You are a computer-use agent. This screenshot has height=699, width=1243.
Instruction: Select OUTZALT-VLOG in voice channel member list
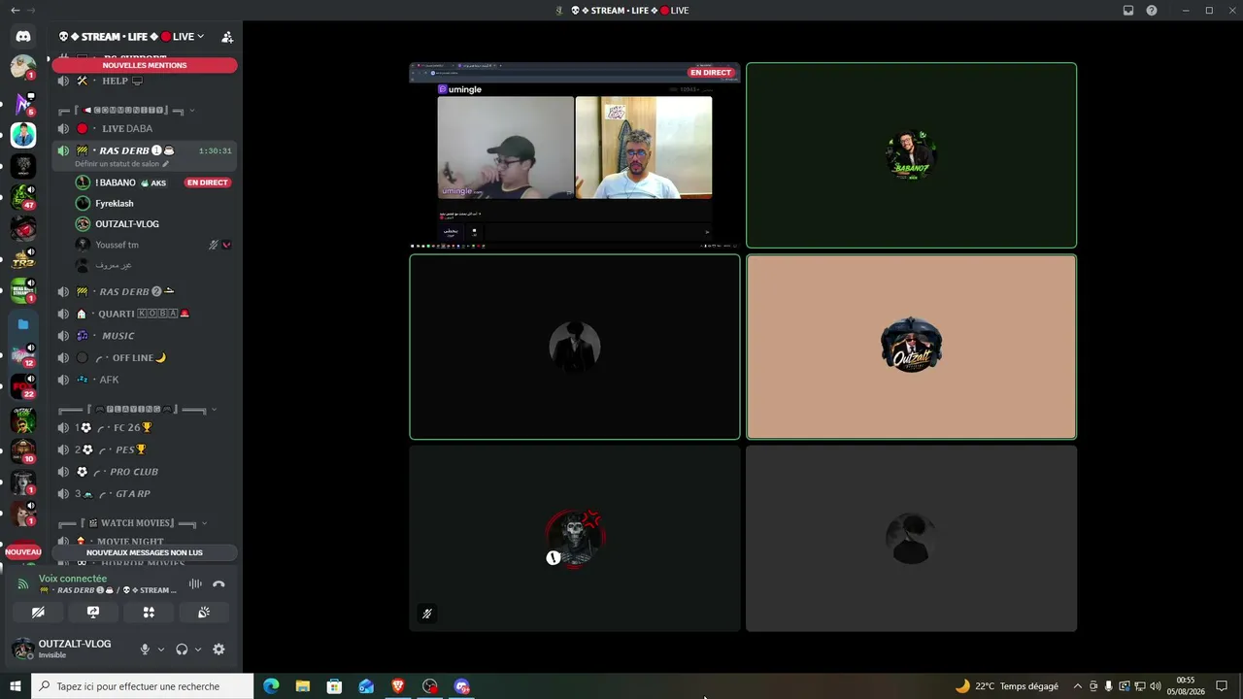[153, 223]
